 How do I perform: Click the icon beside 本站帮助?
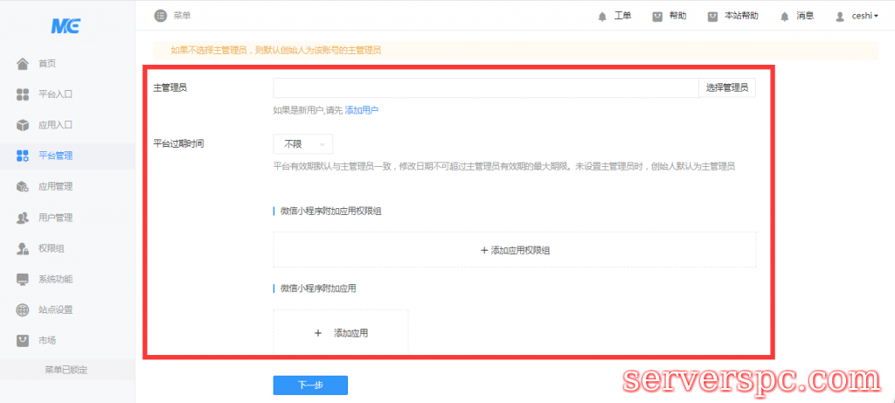click(712, 17)
